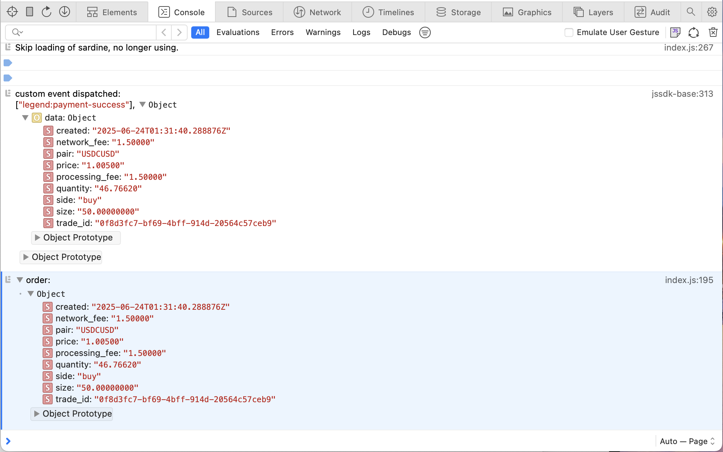The width and height of the screenshot is (723, 452).
Task: Click the console prompt input line
Action: click(x=332, y=441)
